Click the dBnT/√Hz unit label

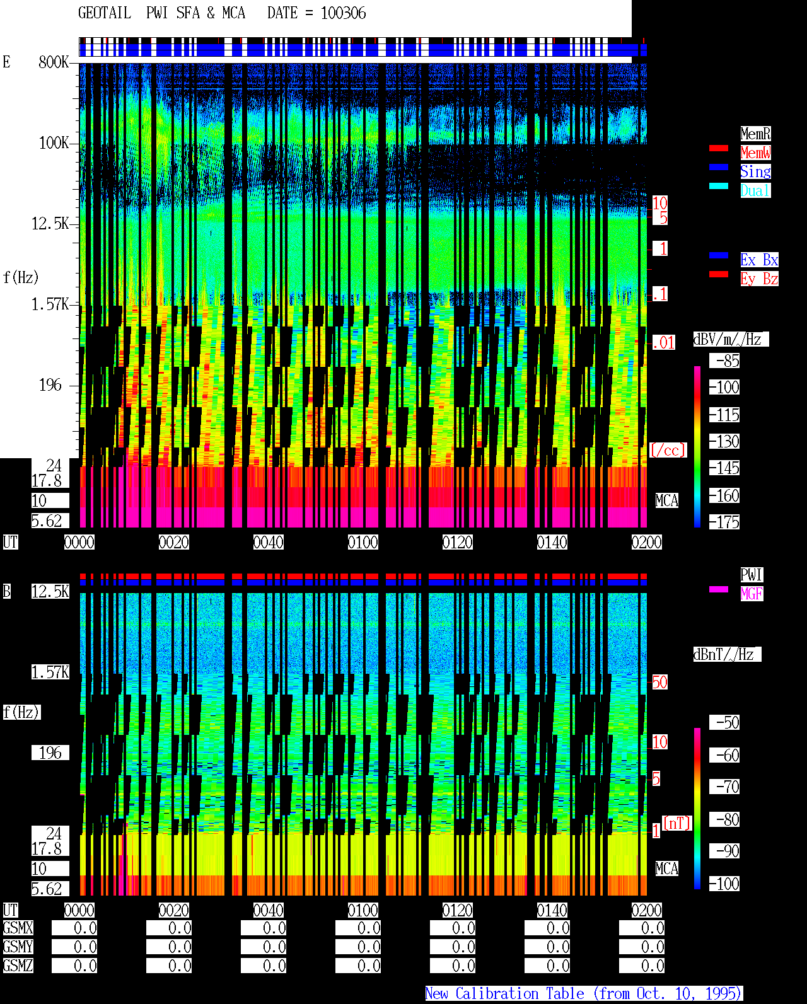(727, 654)
